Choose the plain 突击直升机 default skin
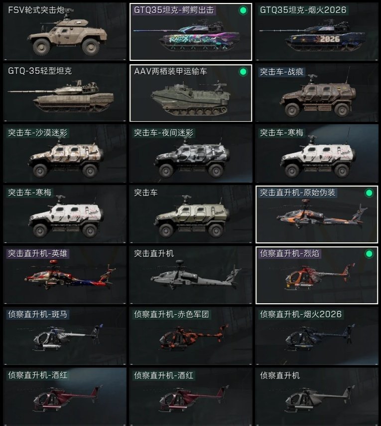 (x=191, y=275)
